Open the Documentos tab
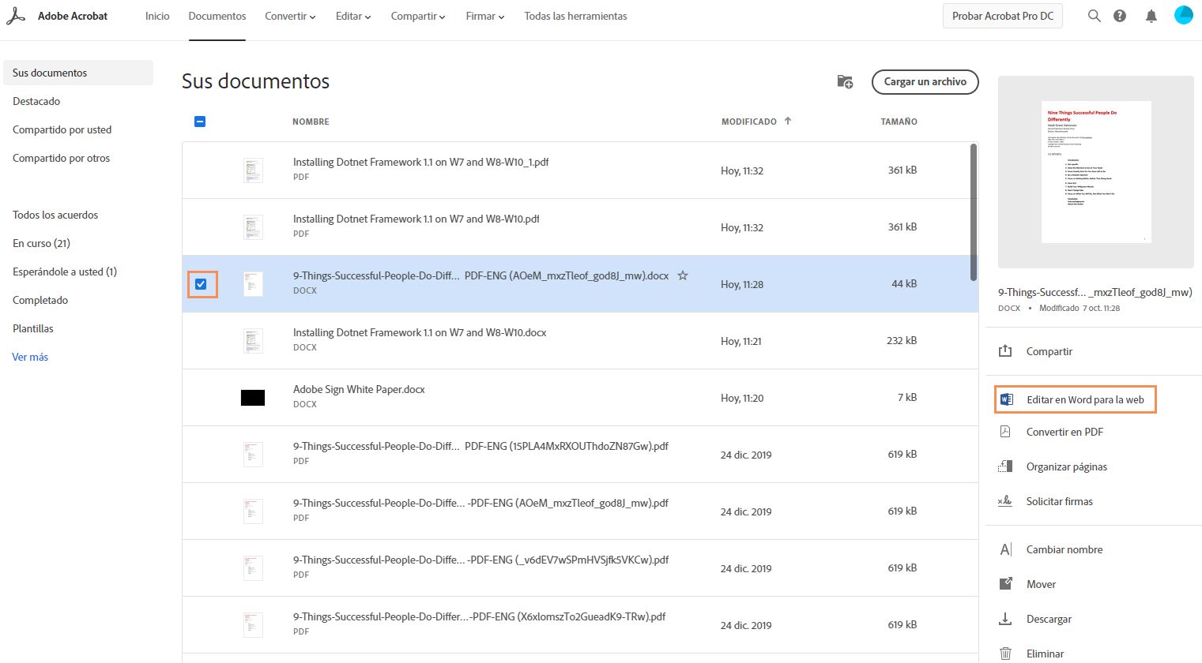The height and width of the screenshot is (663, 1202). click(217, 16)
